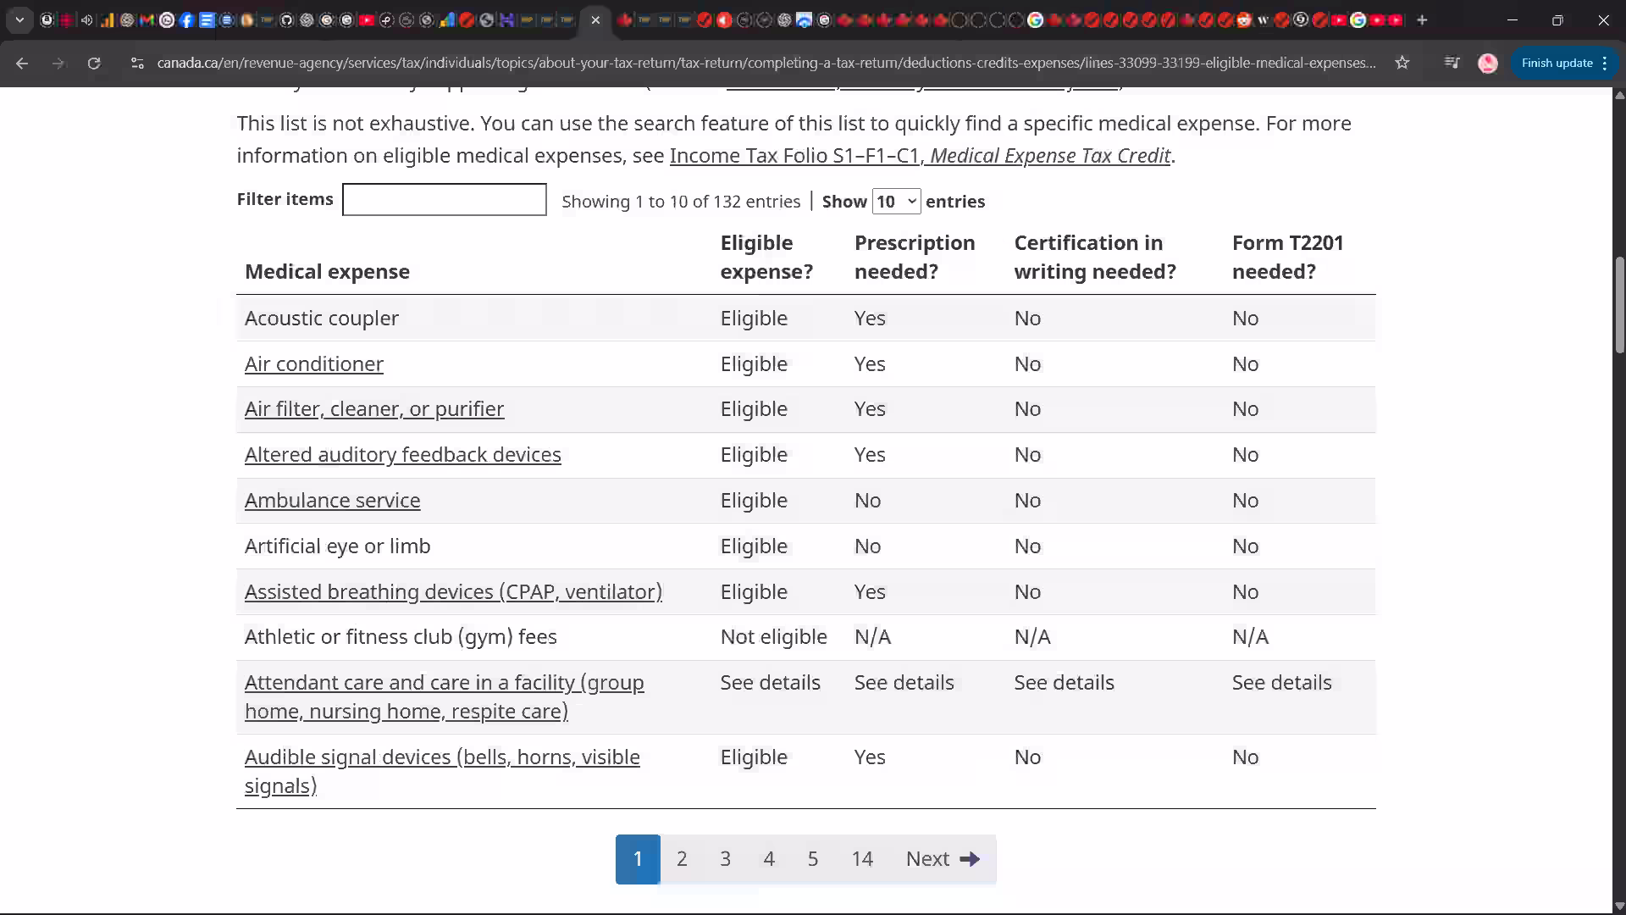
Task: Click the browser reload icon
Action: [95, 63]
